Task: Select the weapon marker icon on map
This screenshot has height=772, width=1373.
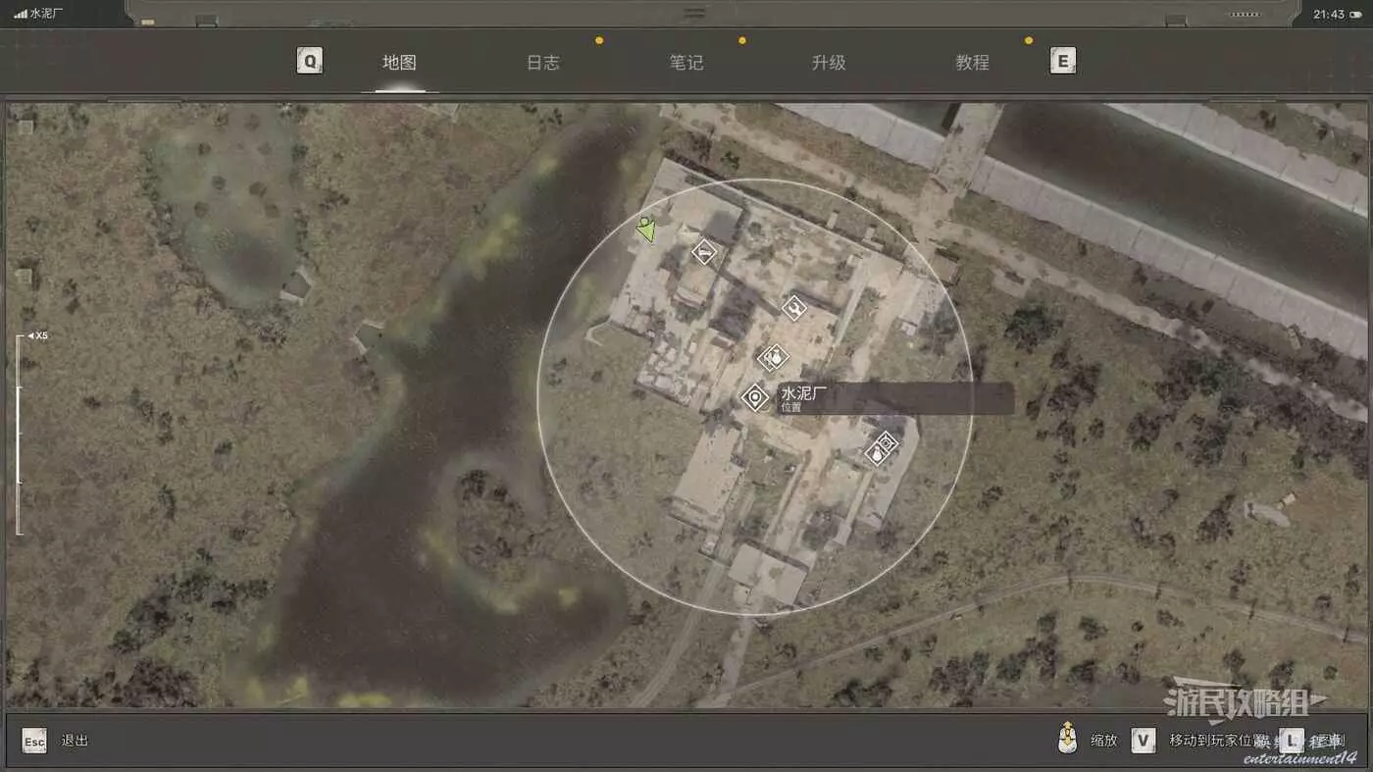Action: [x=704, y=252]
